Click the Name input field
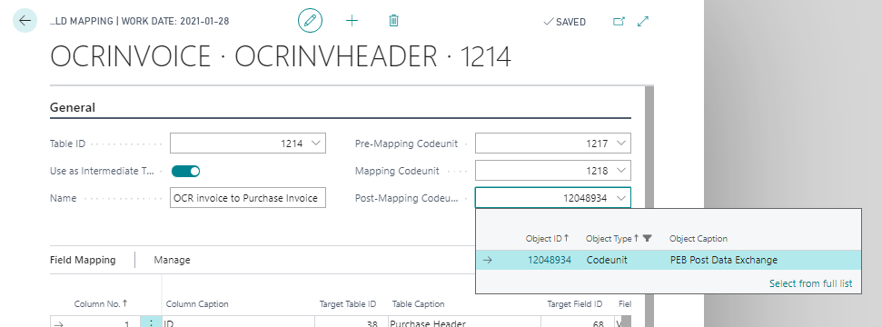The height and width of the screenshot is (327, 882). [247, 198]
